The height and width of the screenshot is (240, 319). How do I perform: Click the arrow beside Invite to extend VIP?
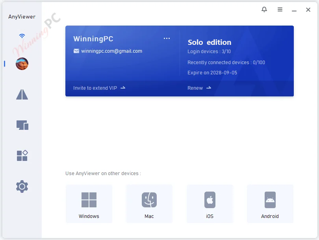pyautogui.click(x=123, y=88)
